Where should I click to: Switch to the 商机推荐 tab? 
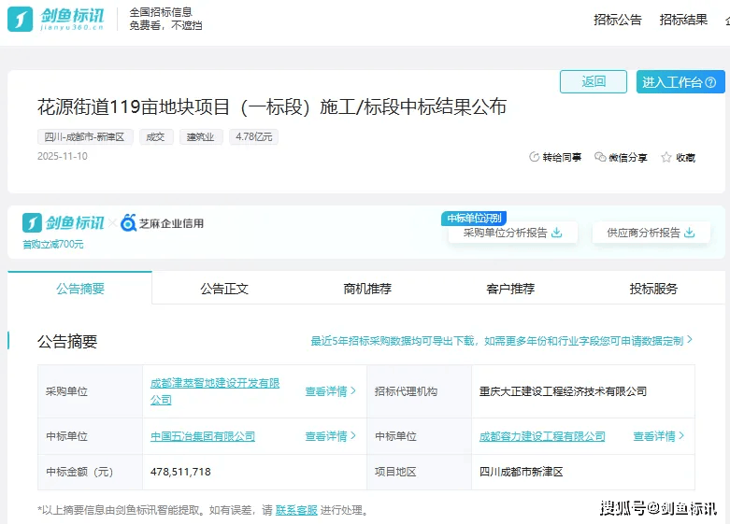point(367,289)
